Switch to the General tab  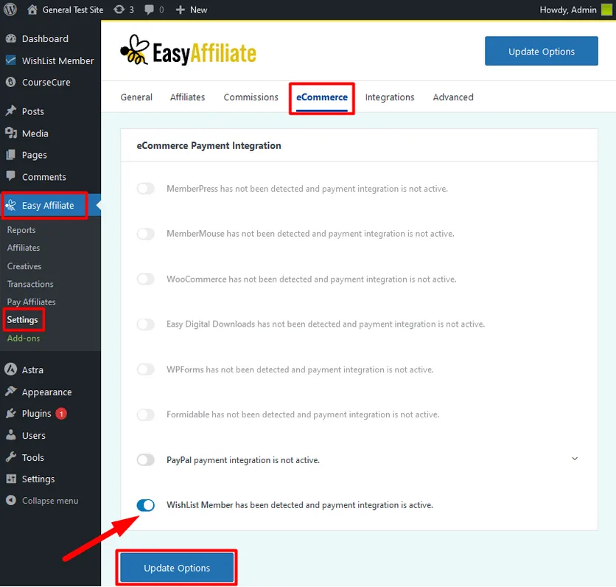click(136, 97)
